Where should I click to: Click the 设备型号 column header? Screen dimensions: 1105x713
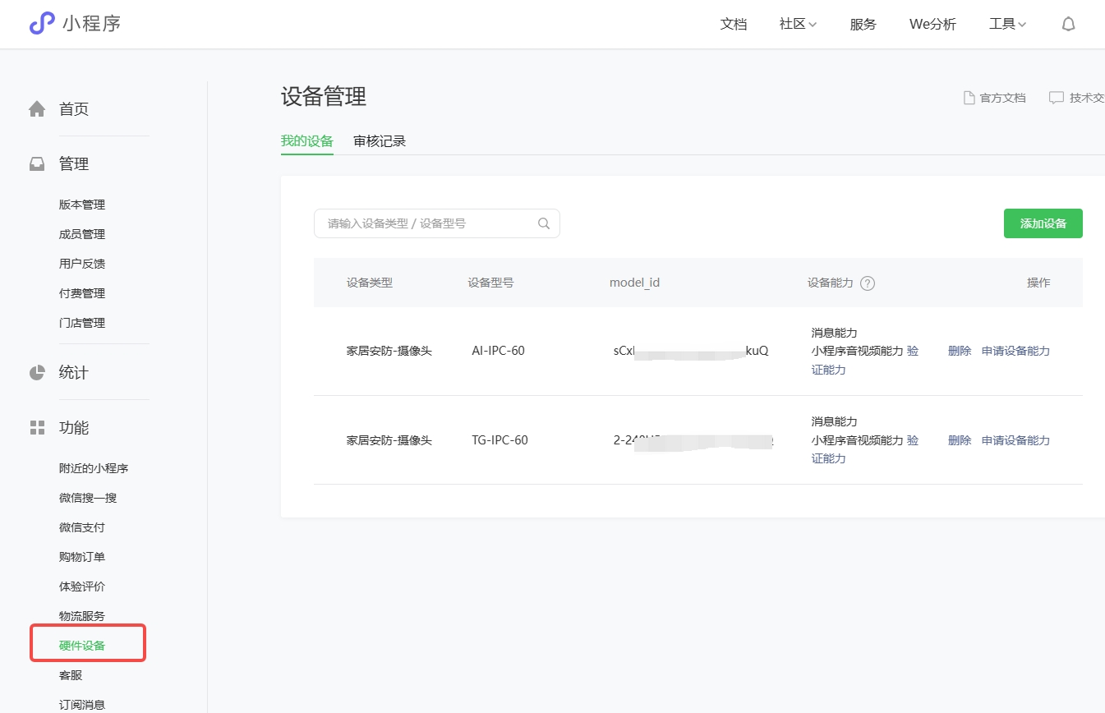491,283
